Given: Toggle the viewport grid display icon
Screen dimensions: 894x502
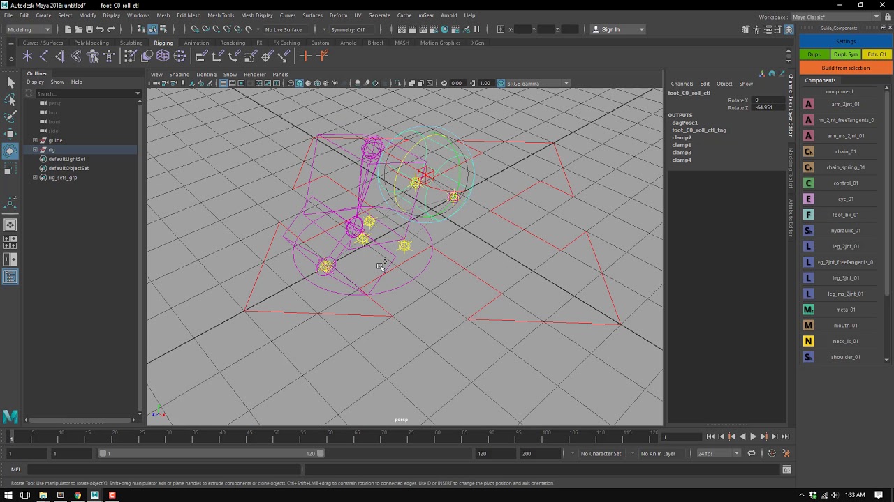Looking at the screenshot, I should coord(223,84).
